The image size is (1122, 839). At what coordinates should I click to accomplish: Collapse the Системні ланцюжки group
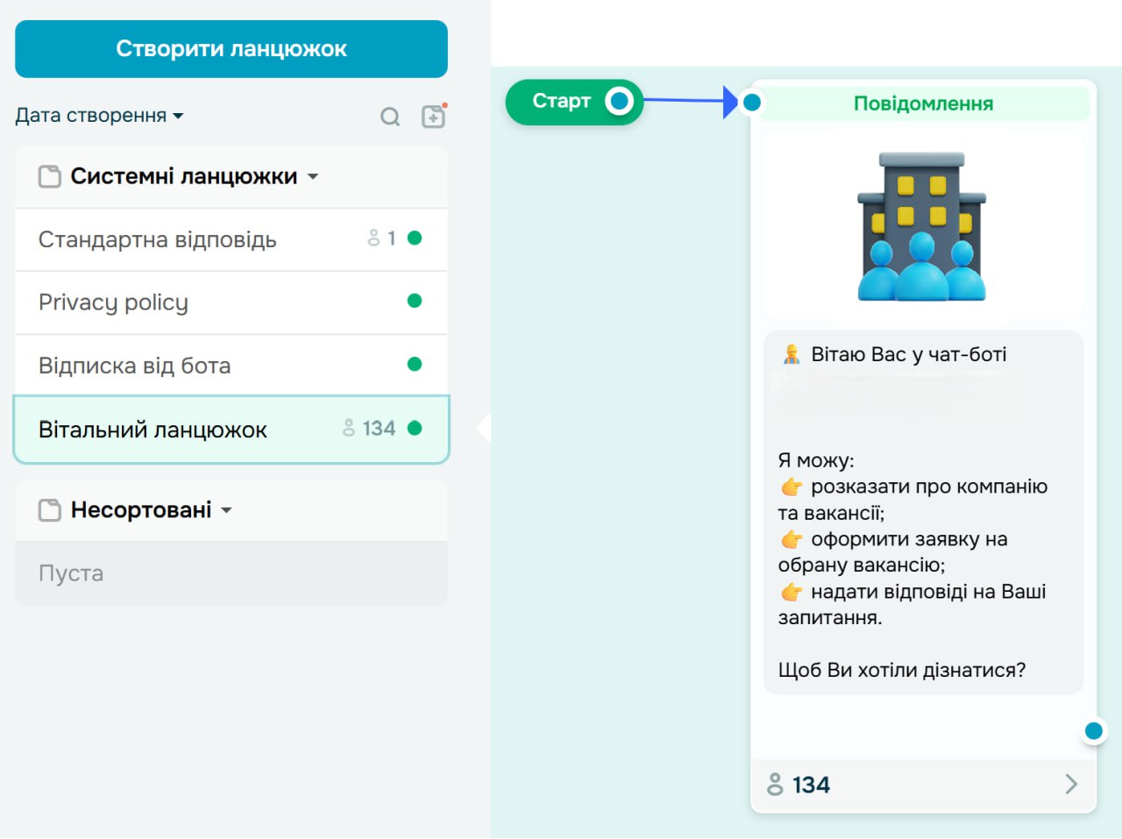click(x=311, y=176)
